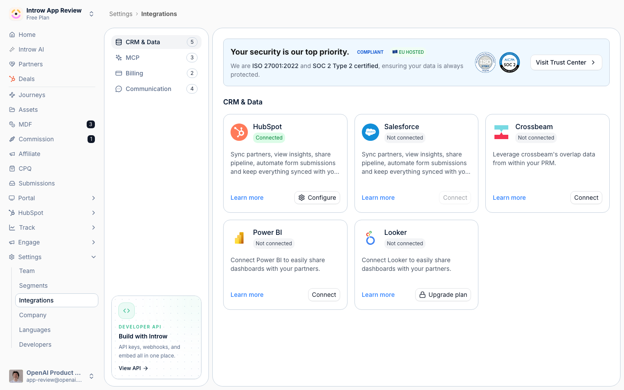Click the Salesforce Connect button
624x390 pixels.
pyautogui.click(x=455, y=198)
